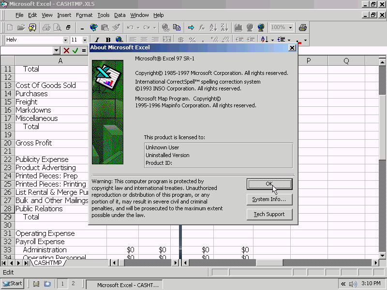This screenshot has width=387, height=290.
Task: Click the Currency Style dollar icon
Action: click(x=181, y=40)
